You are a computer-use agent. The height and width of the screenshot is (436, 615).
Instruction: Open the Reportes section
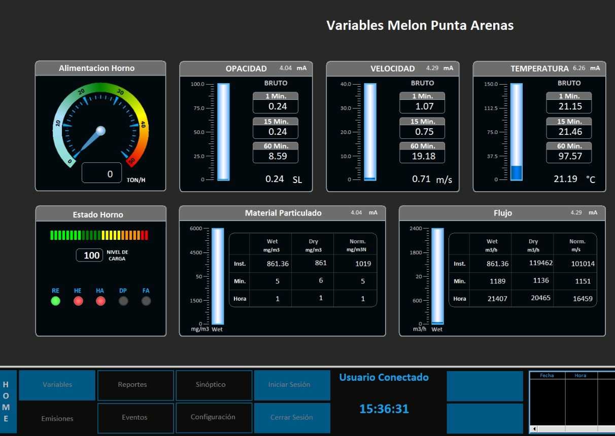(136, 385)
